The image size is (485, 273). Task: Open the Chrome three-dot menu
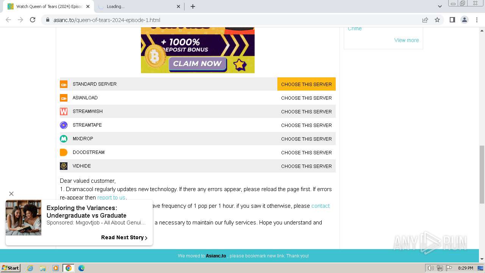(477, 20)
